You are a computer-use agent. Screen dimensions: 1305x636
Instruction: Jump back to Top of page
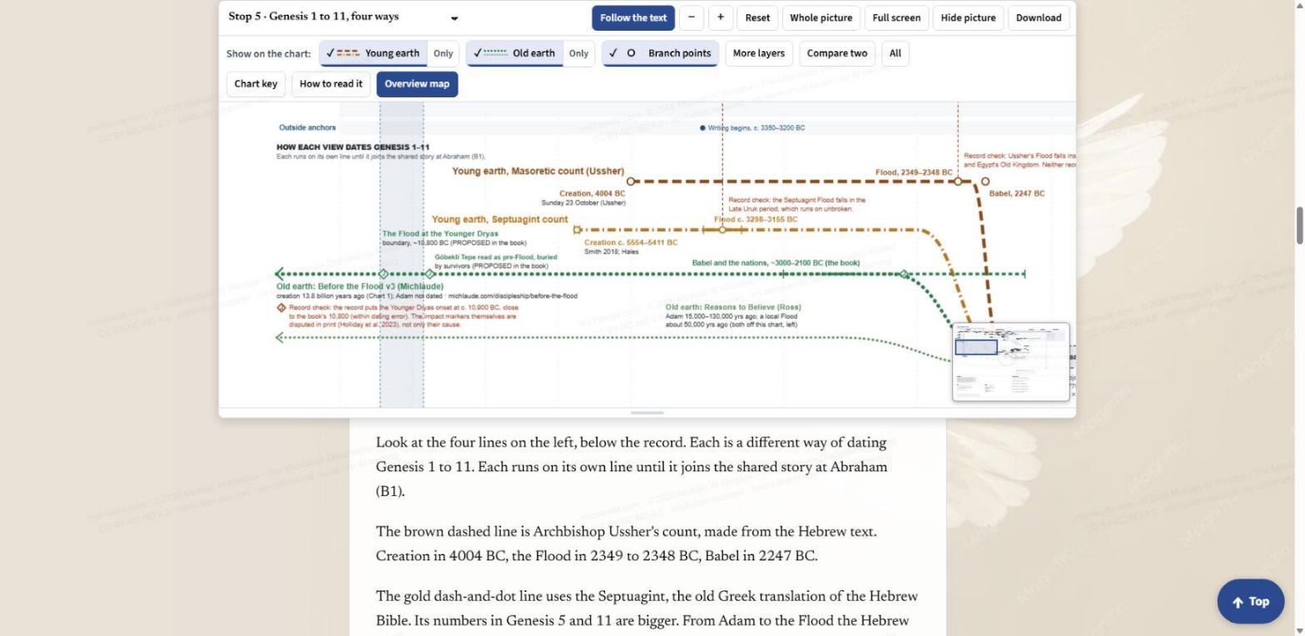pos(1251,601)
